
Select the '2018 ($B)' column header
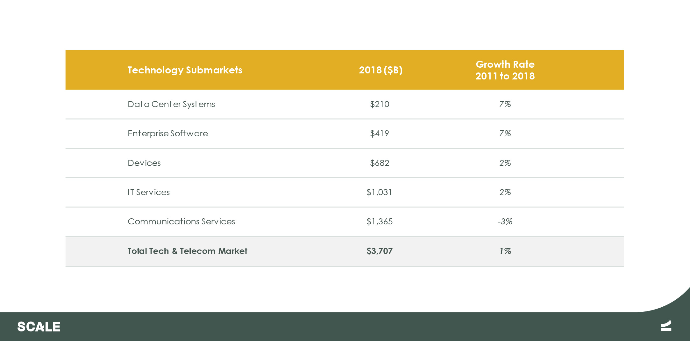[381, 70]
